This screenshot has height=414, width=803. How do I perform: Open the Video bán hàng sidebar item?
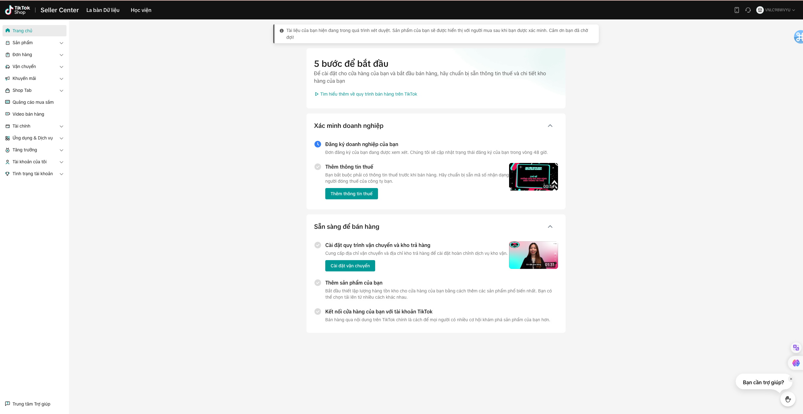(28, 114)
